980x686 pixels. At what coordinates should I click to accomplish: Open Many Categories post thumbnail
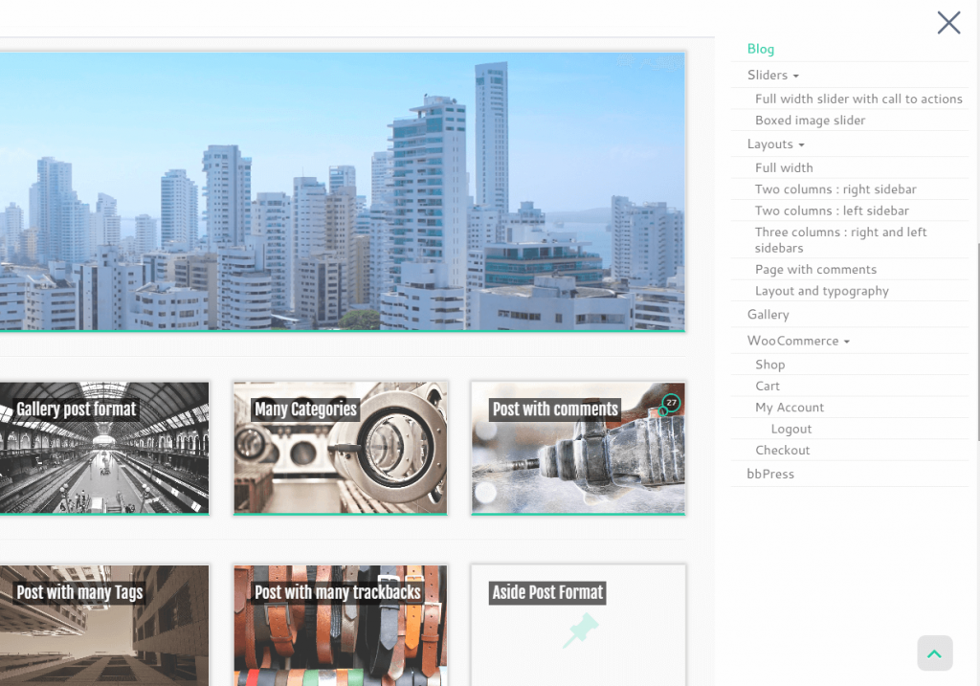click(x=340, y=448)
